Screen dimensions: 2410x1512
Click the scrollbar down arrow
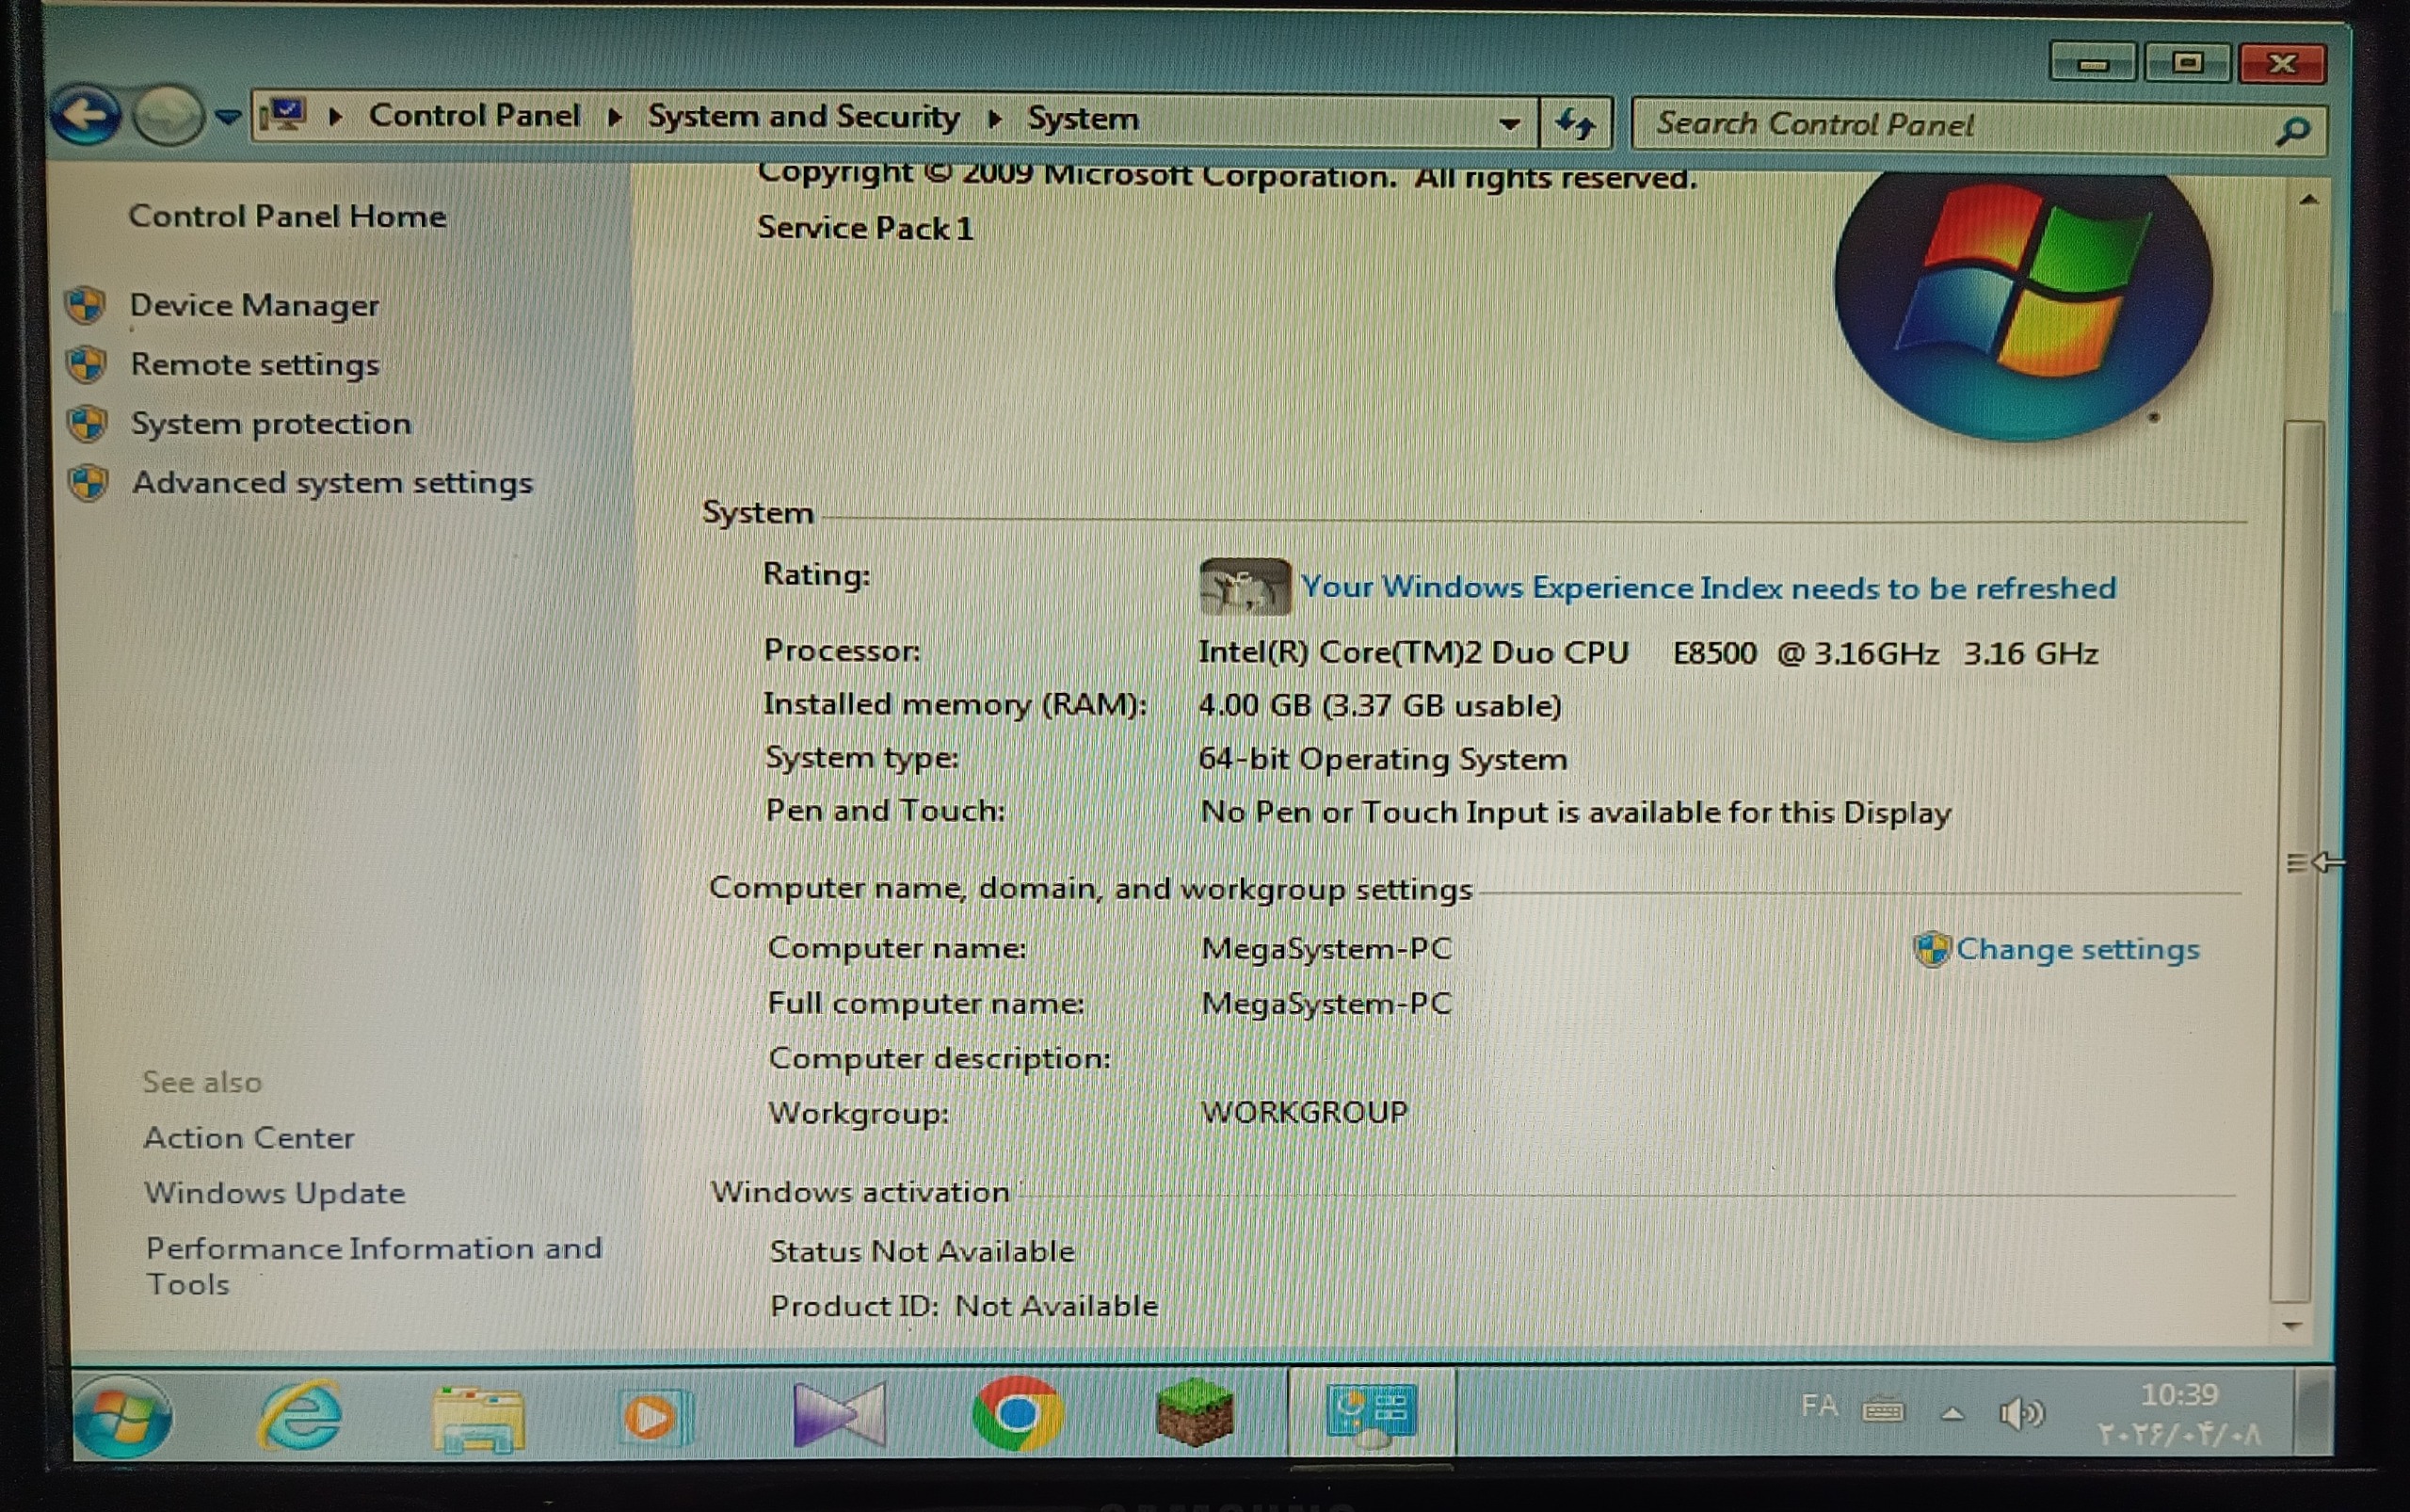coord(2293,1326)
